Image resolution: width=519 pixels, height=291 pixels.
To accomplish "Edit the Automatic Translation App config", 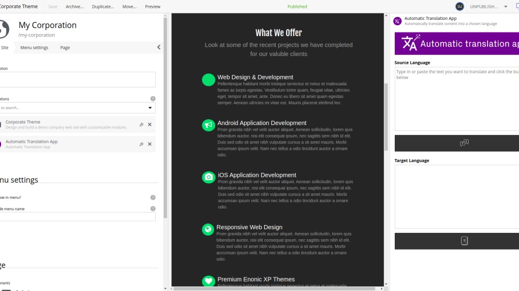I will pos(142,144).
